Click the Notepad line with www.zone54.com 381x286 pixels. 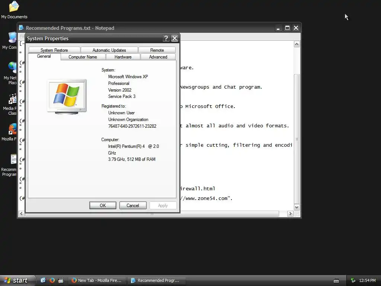(x=206, y=198)
